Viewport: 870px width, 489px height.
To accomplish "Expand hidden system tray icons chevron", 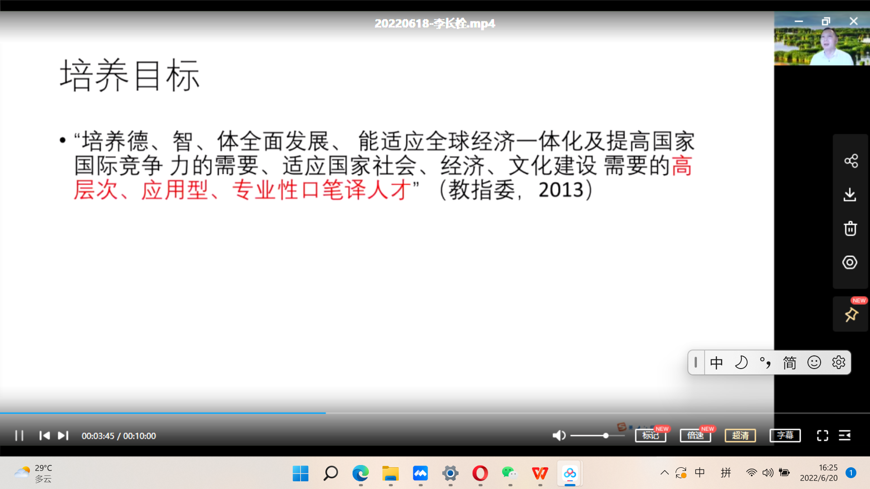I will [664, 473].
